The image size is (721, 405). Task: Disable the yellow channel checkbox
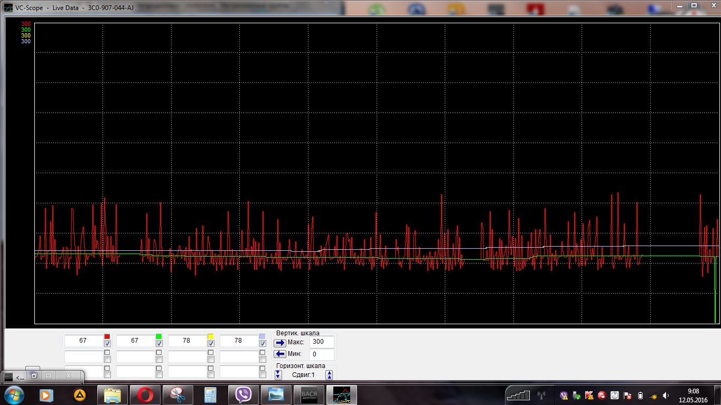pyautogui.click(x=211, y=344)
